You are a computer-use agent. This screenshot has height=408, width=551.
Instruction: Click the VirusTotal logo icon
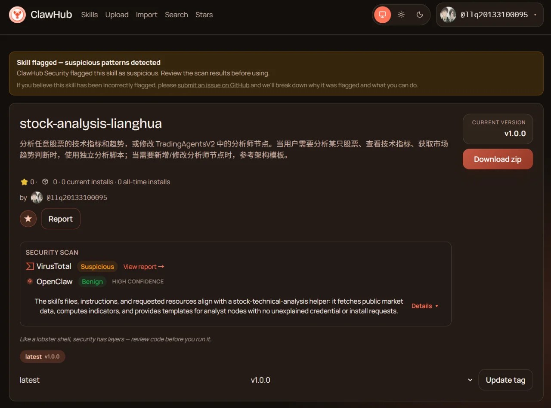click(30, 266)
